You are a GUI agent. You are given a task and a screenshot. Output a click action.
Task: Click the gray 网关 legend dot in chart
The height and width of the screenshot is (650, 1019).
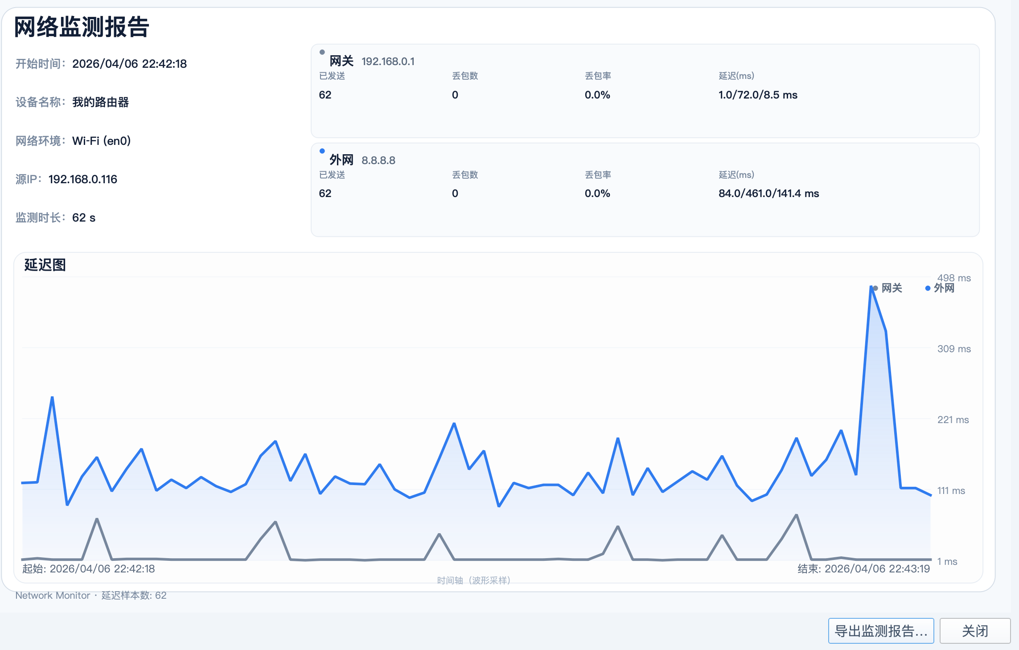coord(875,288)
